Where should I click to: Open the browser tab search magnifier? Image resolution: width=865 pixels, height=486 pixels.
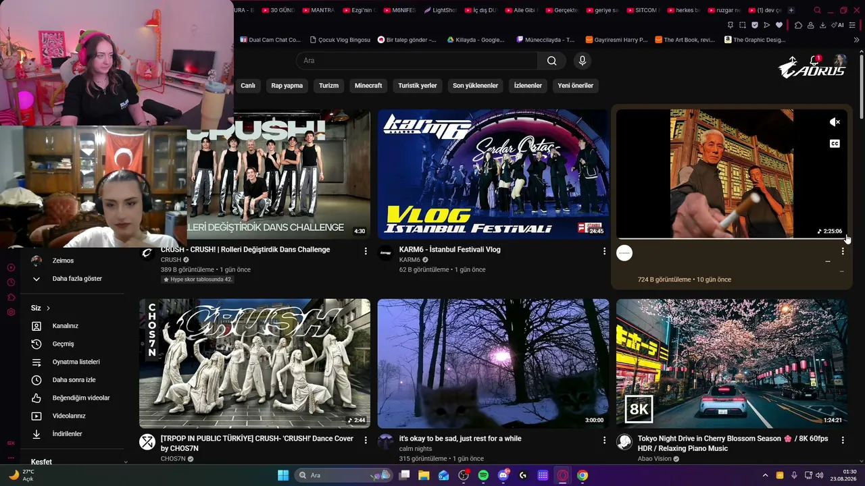(x=817, y=10)
